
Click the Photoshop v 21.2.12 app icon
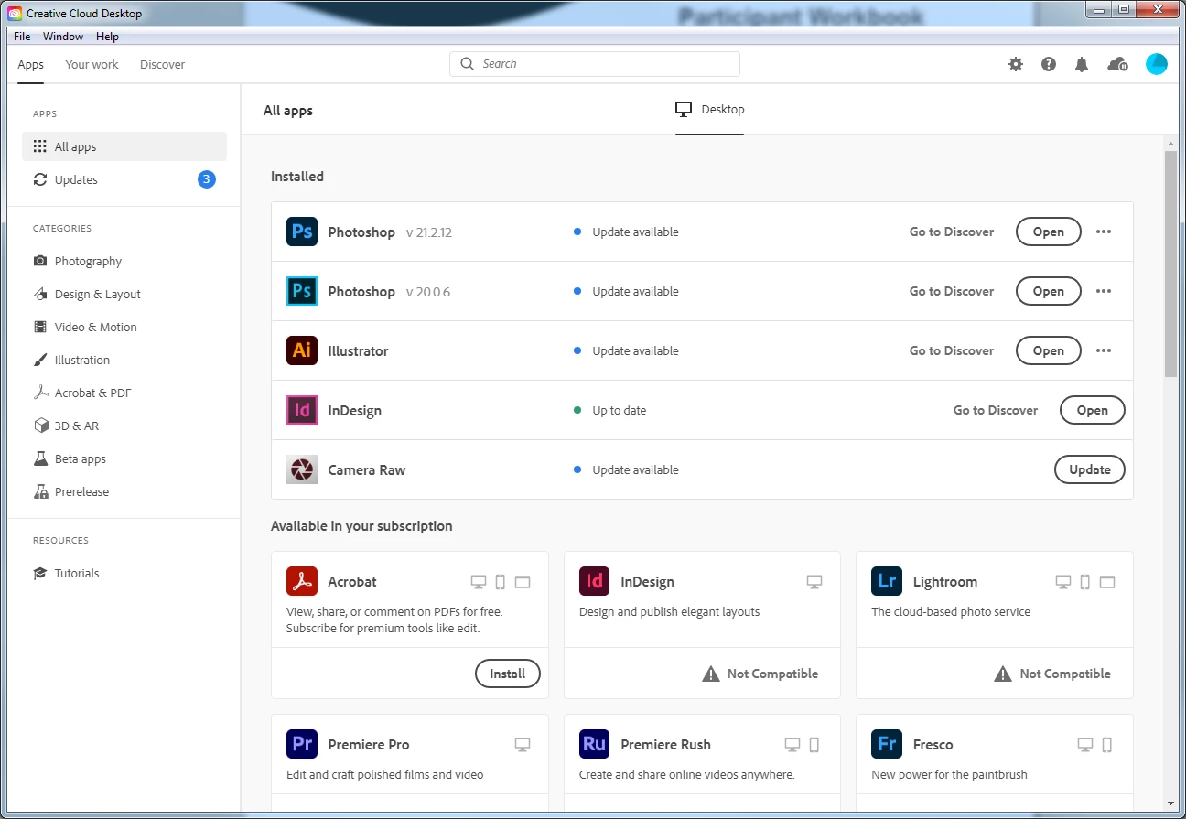pyautogui.click(x=302, y=232)
